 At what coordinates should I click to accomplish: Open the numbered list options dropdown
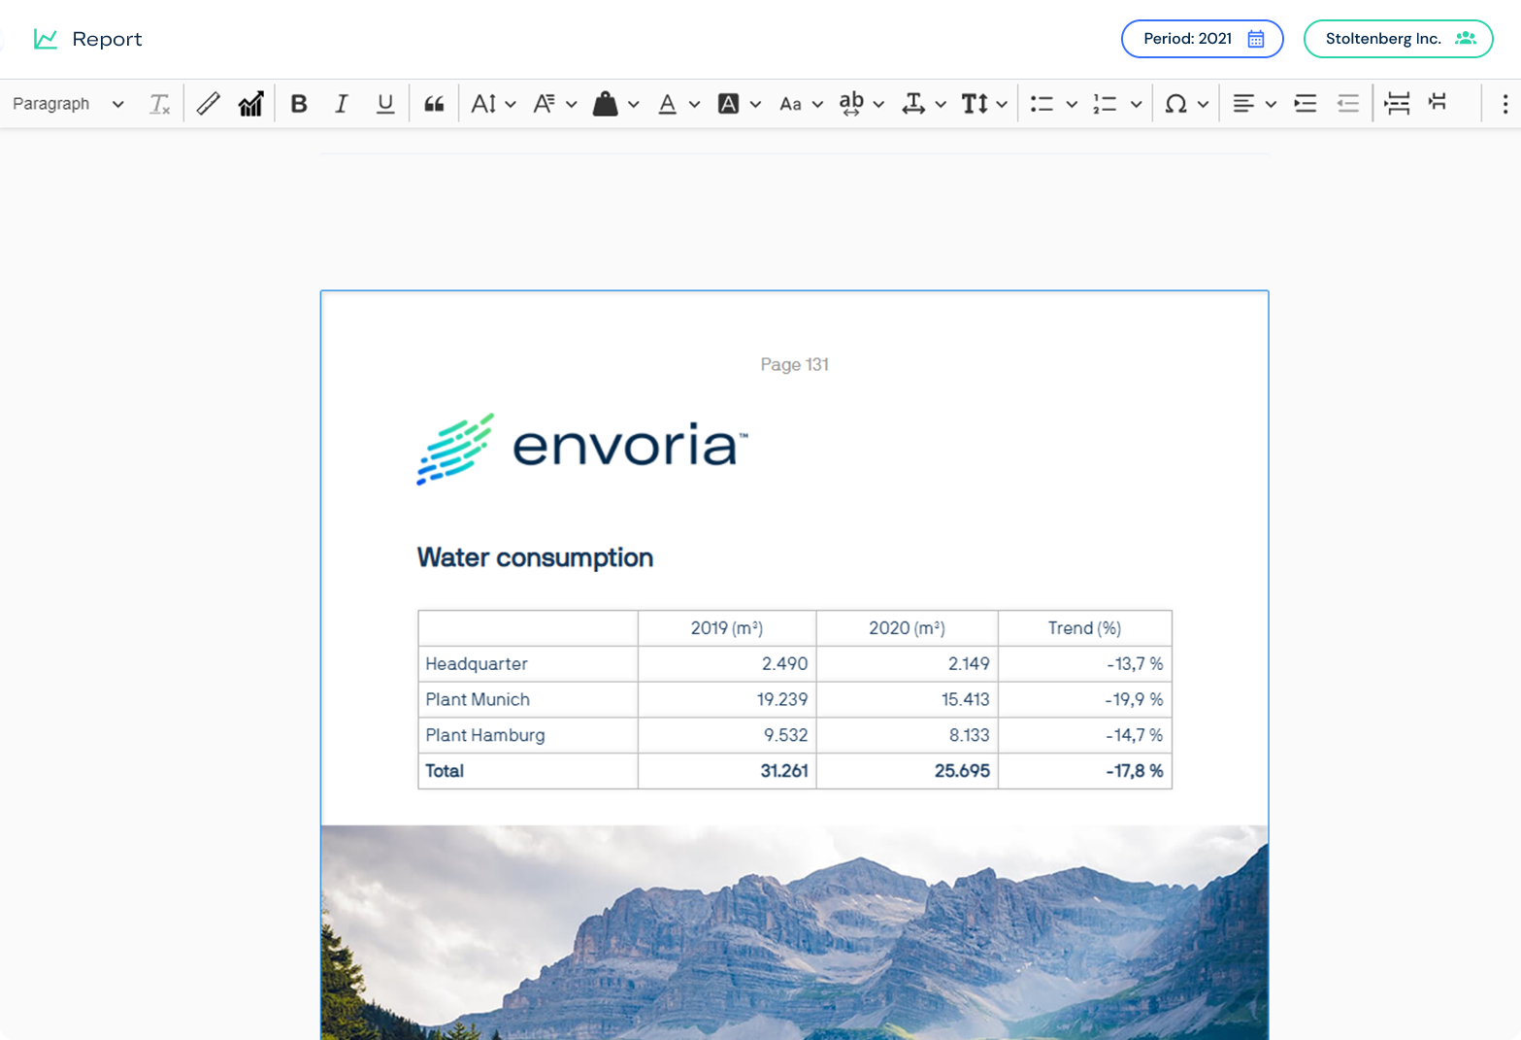tap(1135, 103)
